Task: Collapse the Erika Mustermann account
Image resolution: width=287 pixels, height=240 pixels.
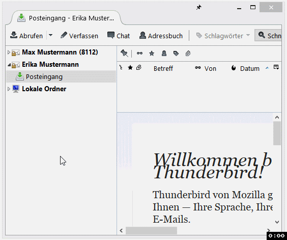Action: click(x=9, y=65)
